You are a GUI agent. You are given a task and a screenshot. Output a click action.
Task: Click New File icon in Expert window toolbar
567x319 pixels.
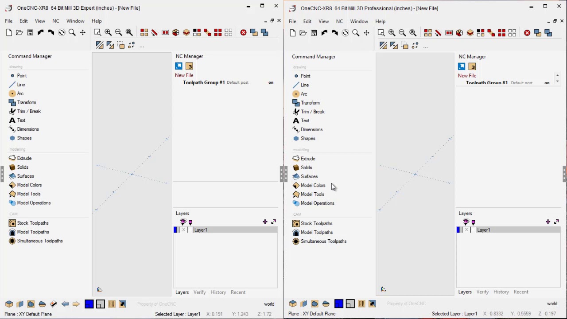click(x=9, y=32)
